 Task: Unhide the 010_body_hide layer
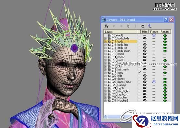145,38
